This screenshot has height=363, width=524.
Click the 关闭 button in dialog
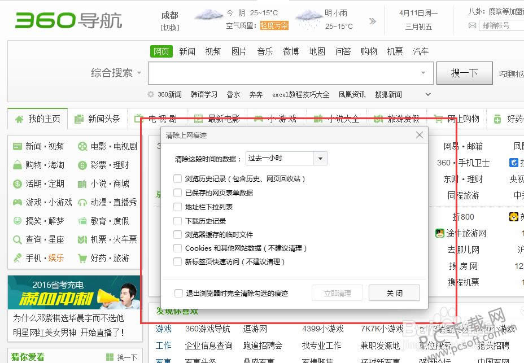pyautogui.click(x=394, y=293)
